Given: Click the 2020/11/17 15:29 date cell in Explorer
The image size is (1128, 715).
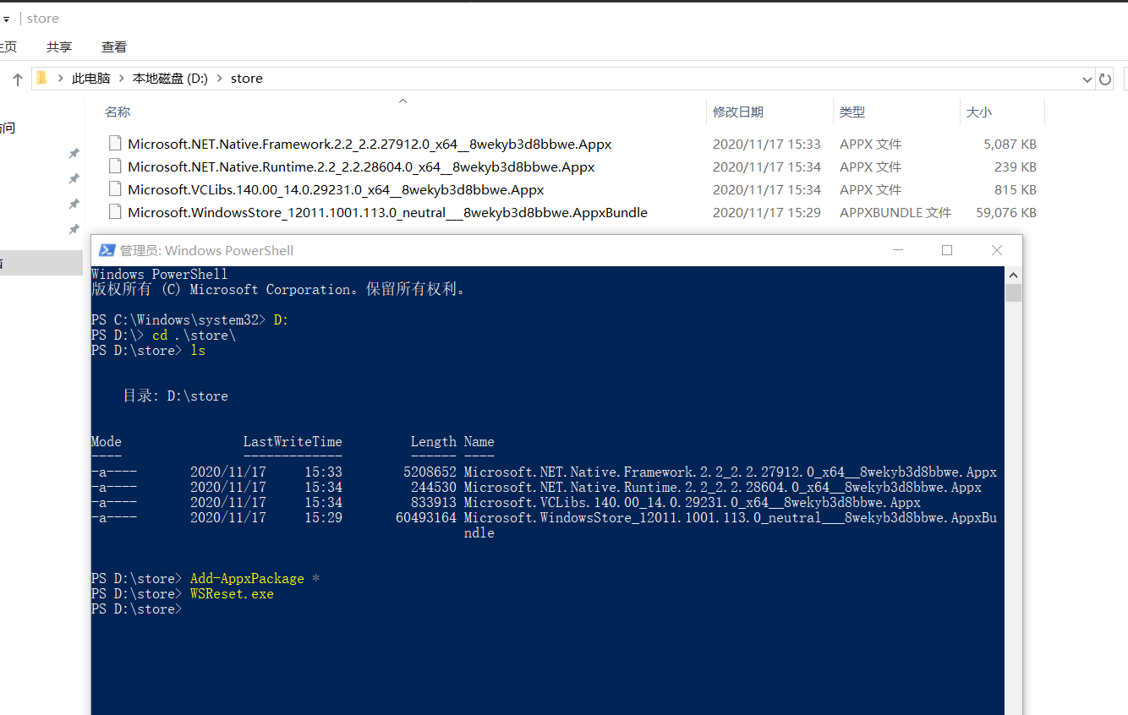Looking at the screenshot, I should (x=767, y=213).
